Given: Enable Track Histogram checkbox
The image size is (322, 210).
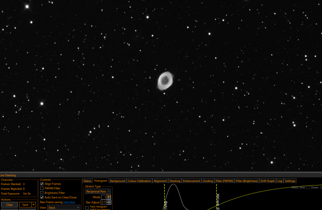Looking at the screenshot, I should 87,208.
